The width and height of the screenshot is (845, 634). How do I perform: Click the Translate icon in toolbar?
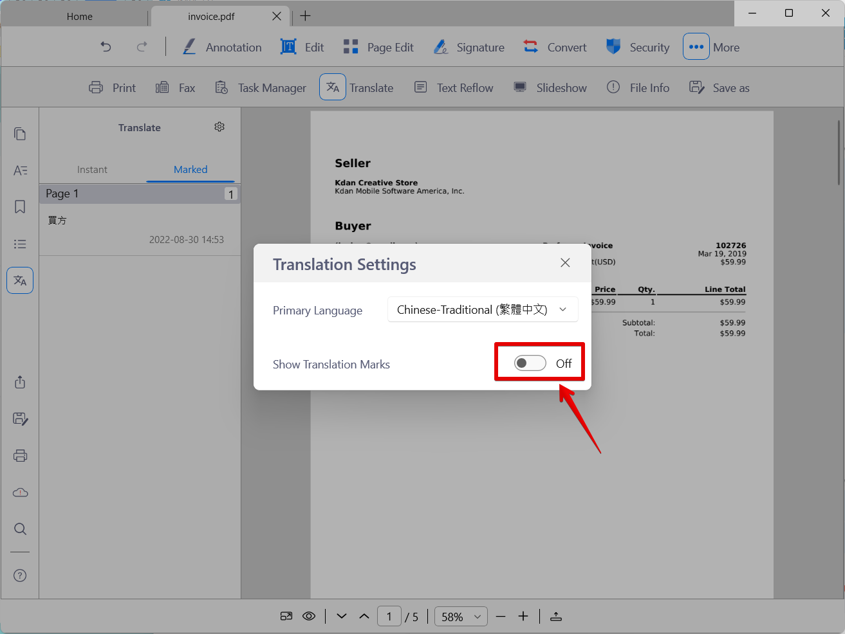click(333, 87)
